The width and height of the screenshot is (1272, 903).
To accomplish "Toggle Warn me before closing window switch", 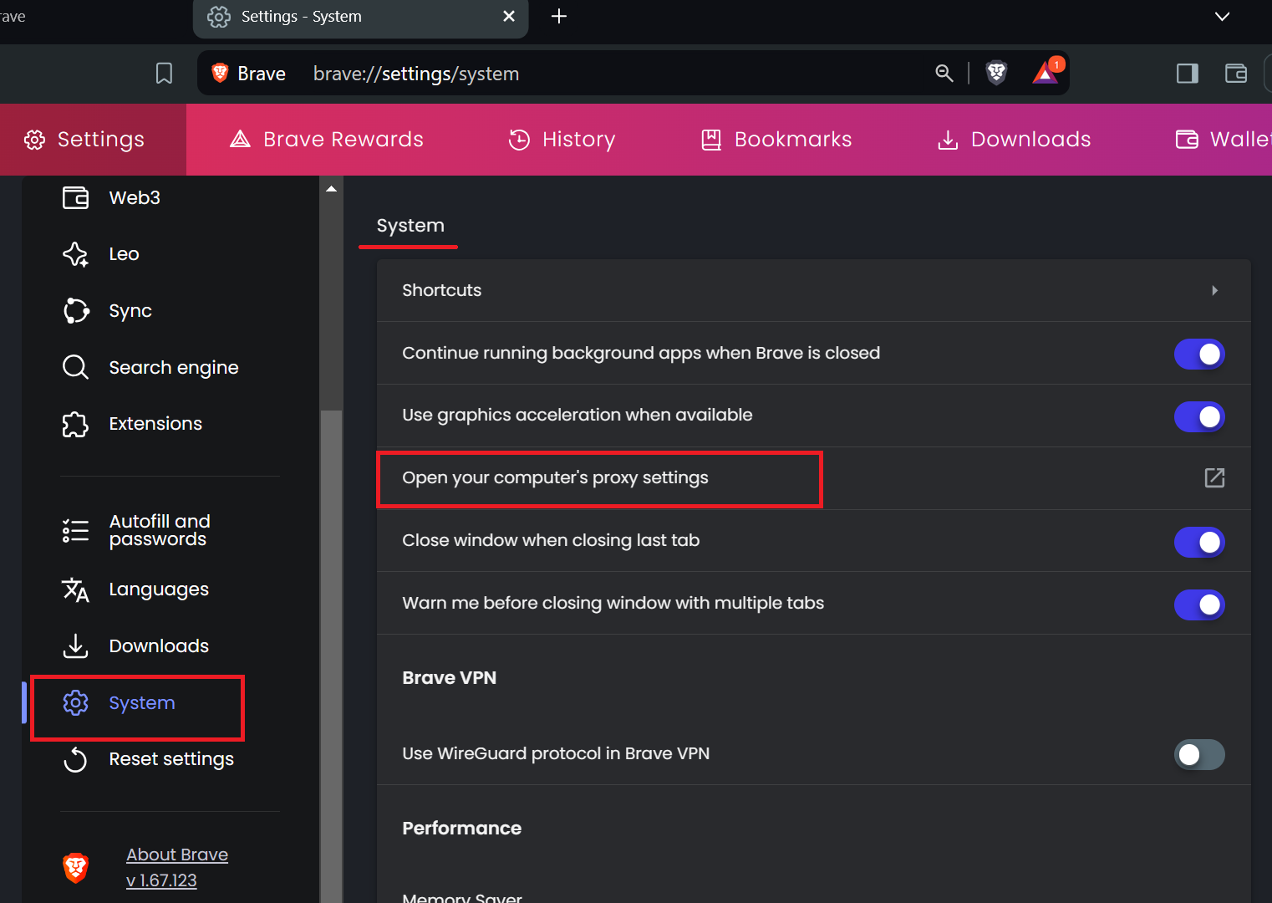I will pyautogui.click(x=1199, y=605).
